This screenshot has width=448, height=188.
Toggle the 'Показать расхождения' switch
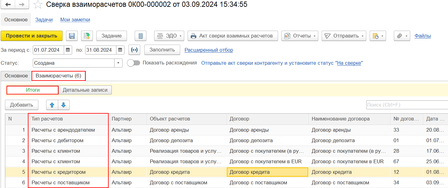point(133,63)
